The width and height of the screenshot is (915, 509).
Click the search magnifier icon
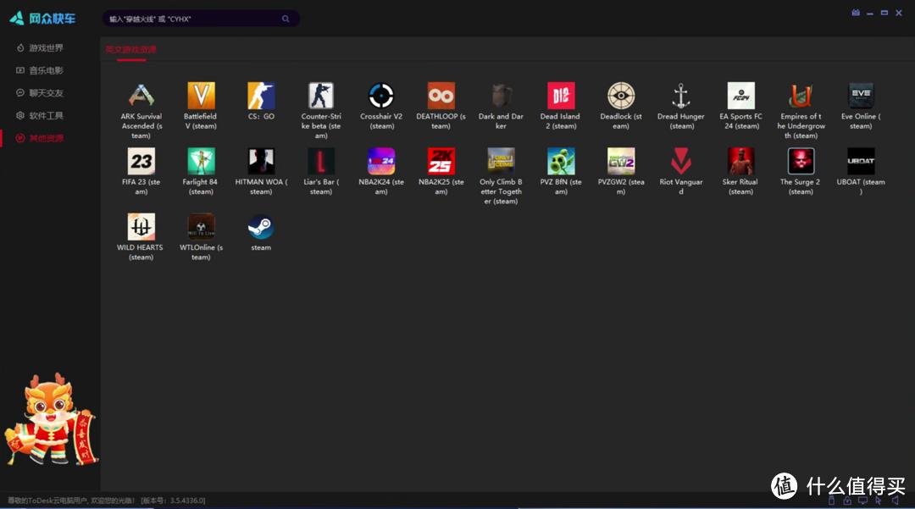coord(286,19)
